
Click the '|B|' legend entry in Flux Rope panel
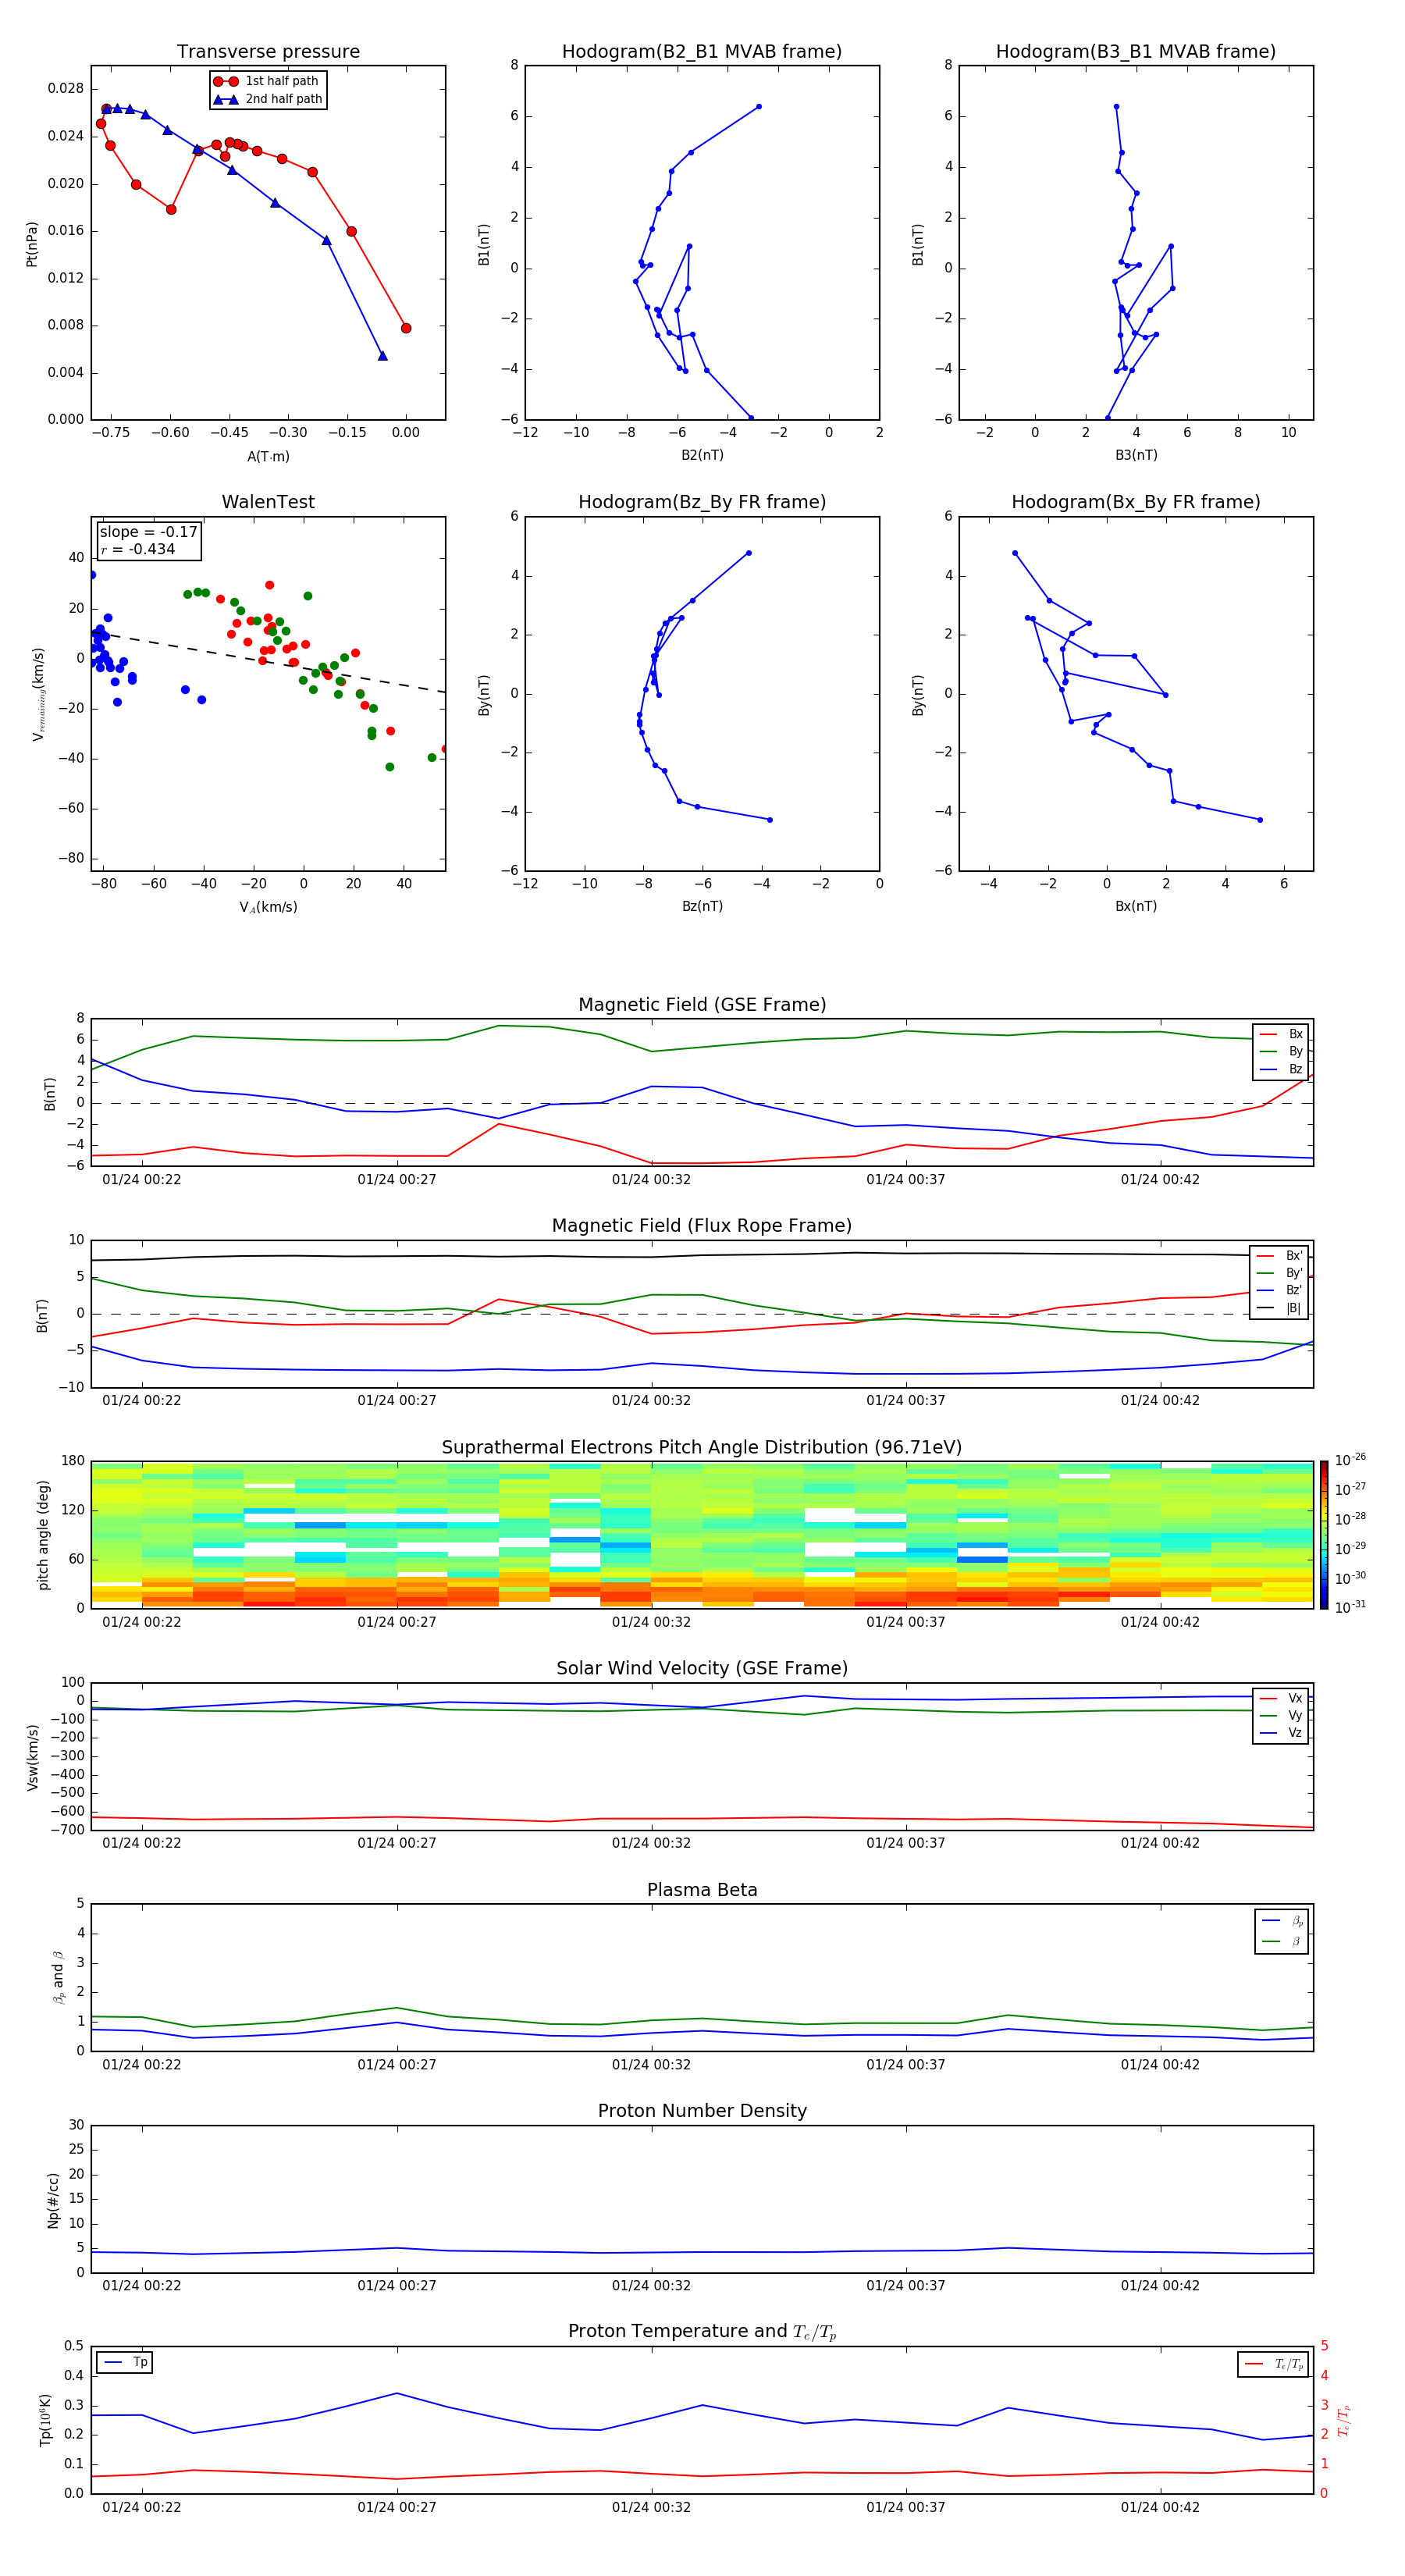pyautogui.click(x=1280, y=1308)
